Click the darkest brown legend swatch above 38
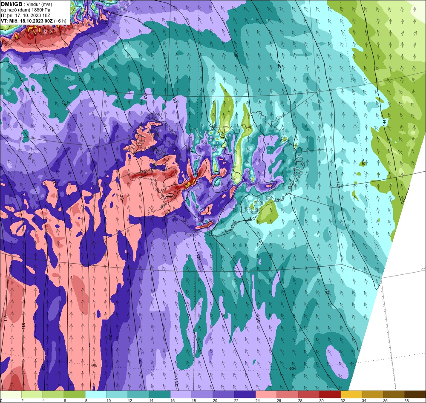This screenshot has height=403, width=426. tap(415, 394)
